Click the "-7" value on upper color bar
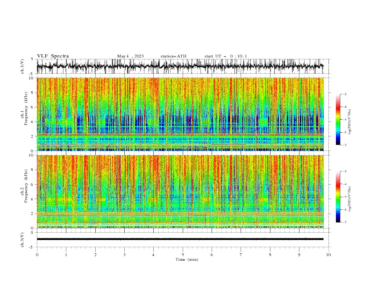370x286 pixels. tap(345, 145)
